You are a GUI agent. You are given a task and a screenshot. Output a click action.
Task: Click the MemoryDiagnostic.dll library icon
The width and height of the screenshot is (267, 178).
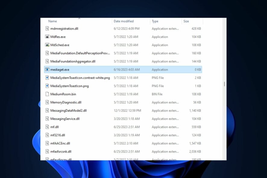tap(47, 102)
